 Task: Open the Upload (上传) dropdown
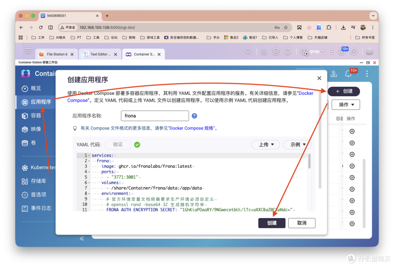tap(266, 144)
